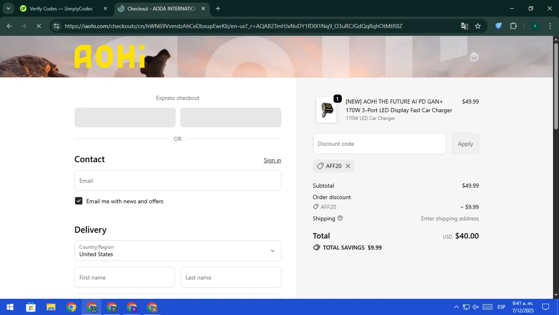Image resolution: width=559 pixels, height=315 pixels.
Task: Close the Checkout AODA tab
Action: tap(203, 8)
